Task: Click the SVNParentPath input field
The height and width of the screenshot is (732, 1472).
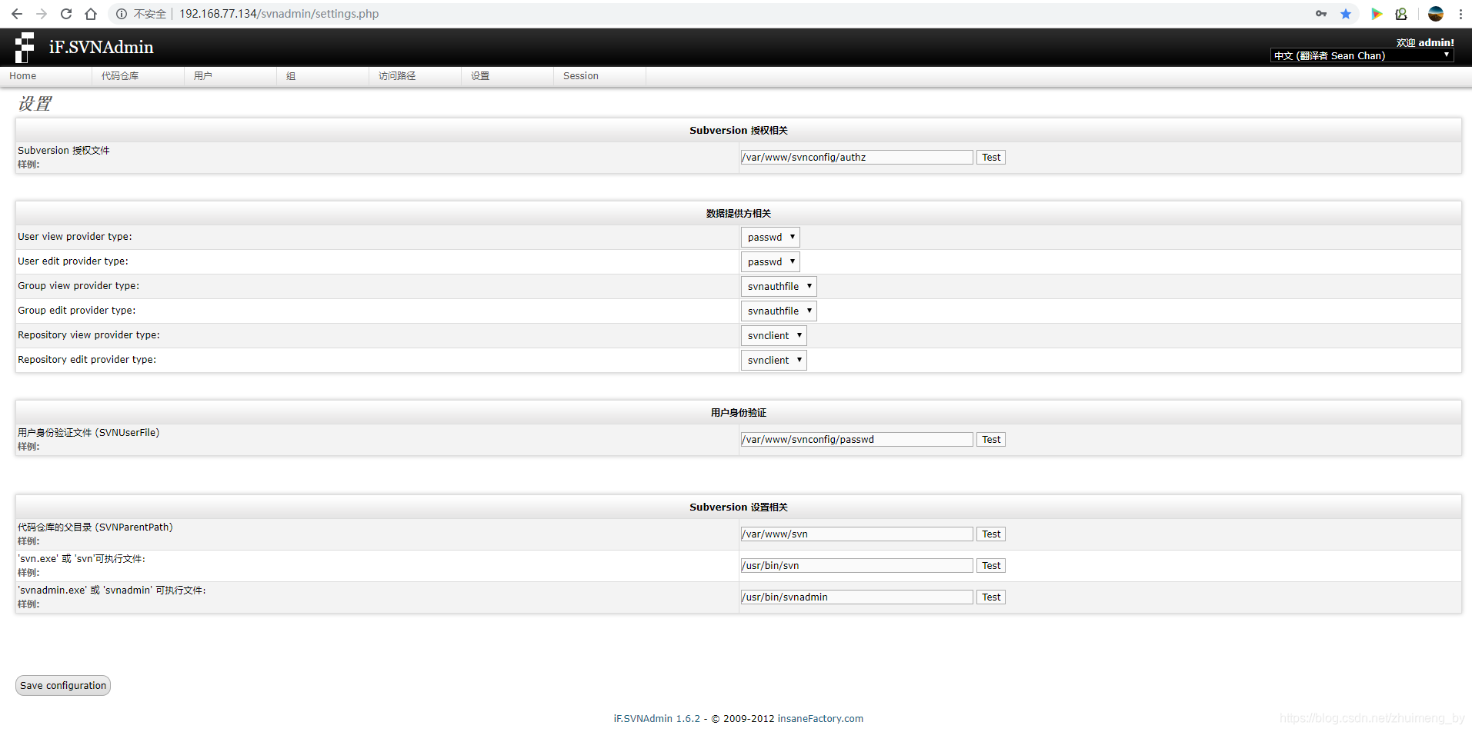Action: click(856, 534)
